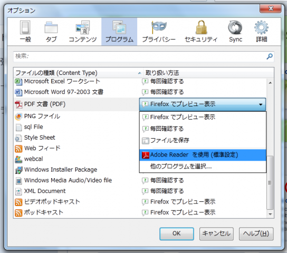Click the sql File page icon

click(18, 127)
